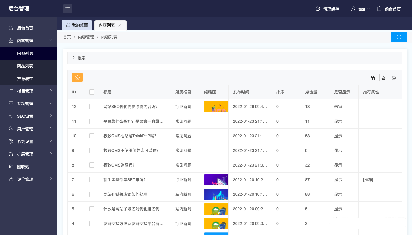The height and width of the screenshot is (235, 412).
Task: Toggle the sidebar collapse menu icon
Action: coord(68,9)
